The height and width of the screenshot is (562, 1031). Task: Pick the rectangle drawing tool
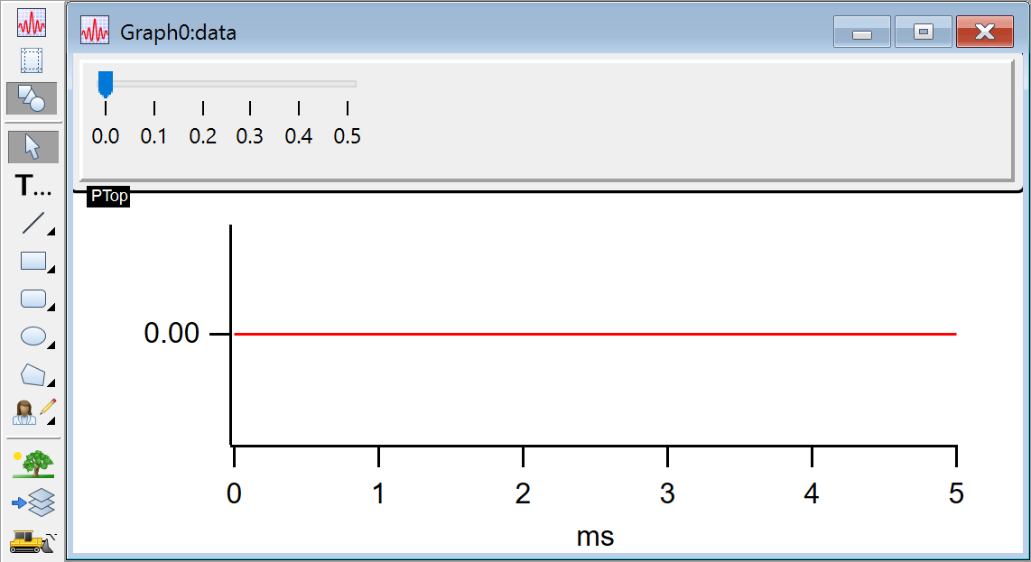click(33, 262)
